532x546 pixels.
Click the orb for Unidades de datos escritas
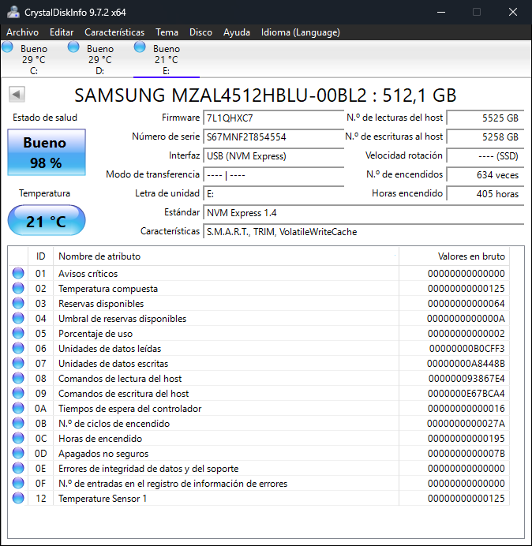point(18,363)
